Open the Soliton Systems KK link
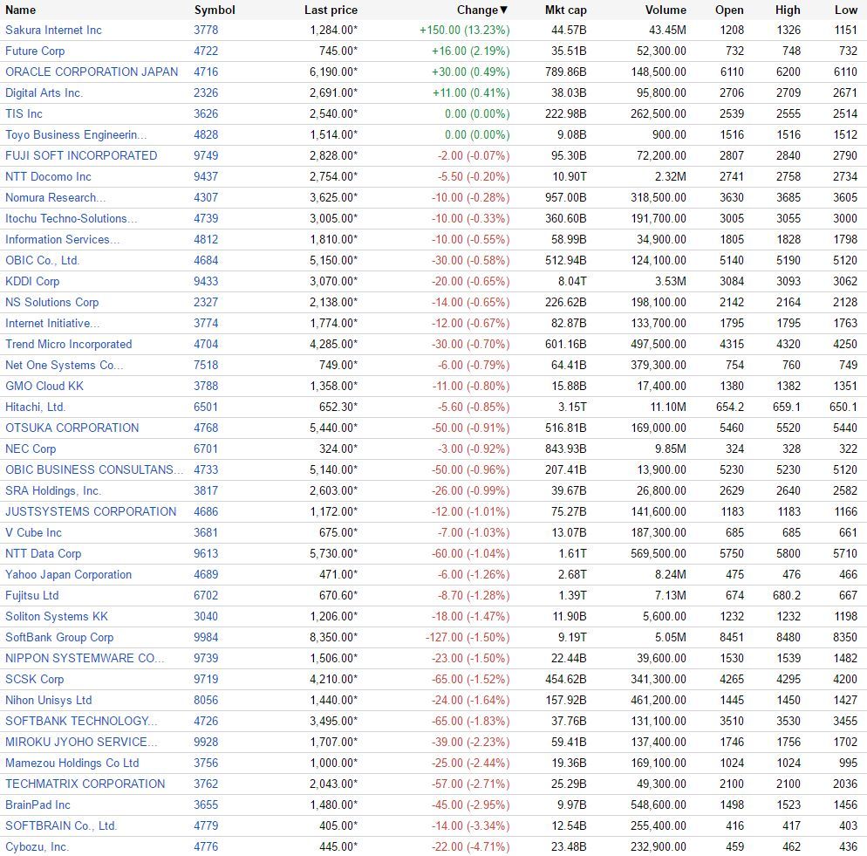 (x=57, y=616)
